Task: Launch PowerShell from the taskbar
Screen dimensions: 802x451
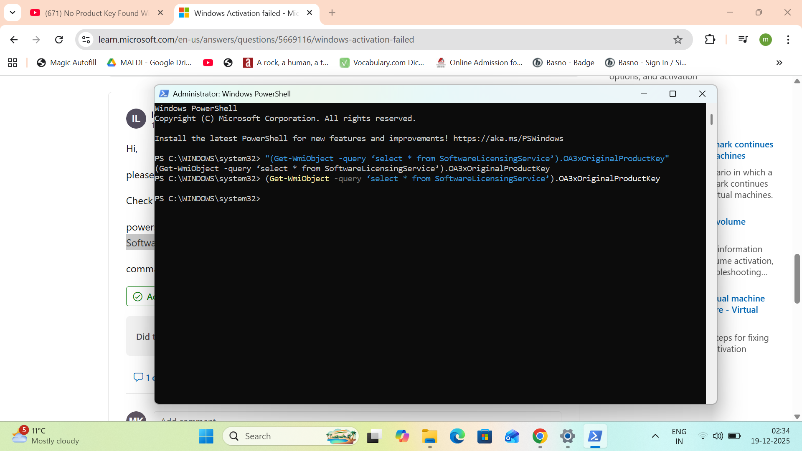Action: (595, 437)
